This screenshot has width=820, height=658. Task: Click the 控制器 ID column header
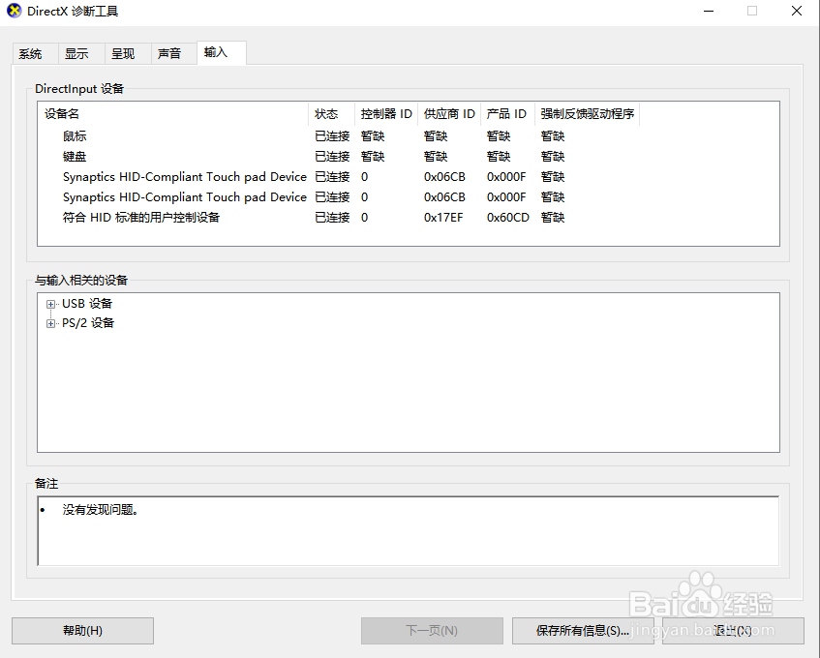pyautogui.click(x=386, y=114)
